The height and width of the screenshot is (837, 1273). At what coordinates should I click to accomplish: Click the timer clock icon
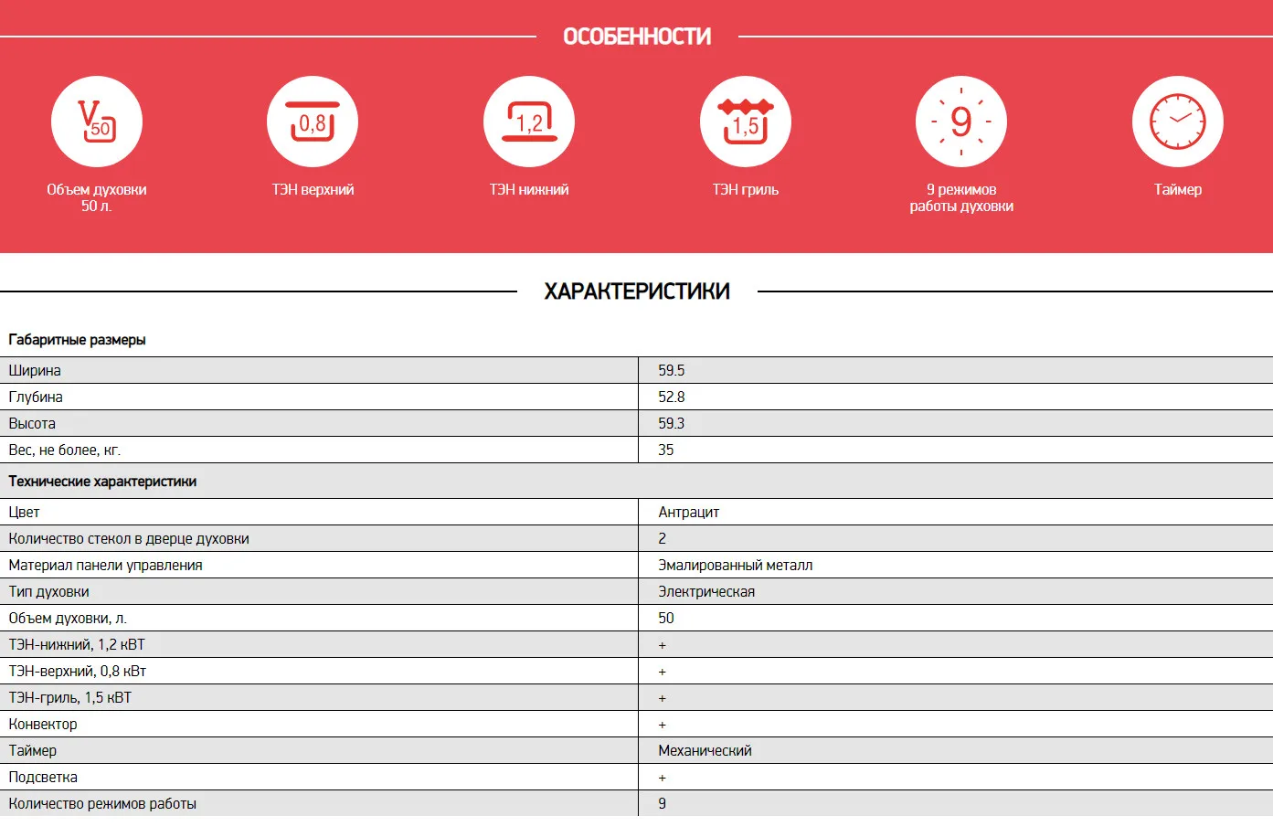[x=1178, y=122]
